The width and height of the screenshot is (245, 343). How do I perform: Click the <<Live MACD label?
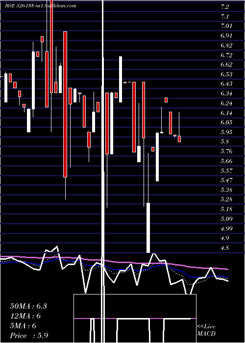click(x=206, y=330)
